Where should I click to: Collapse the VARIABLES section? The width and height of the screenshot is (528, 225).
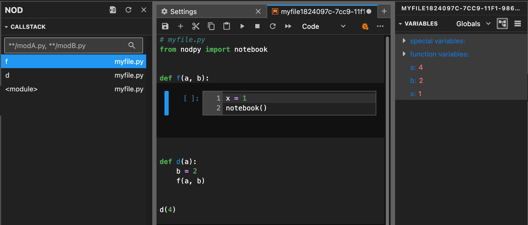(x=400, y=24)
